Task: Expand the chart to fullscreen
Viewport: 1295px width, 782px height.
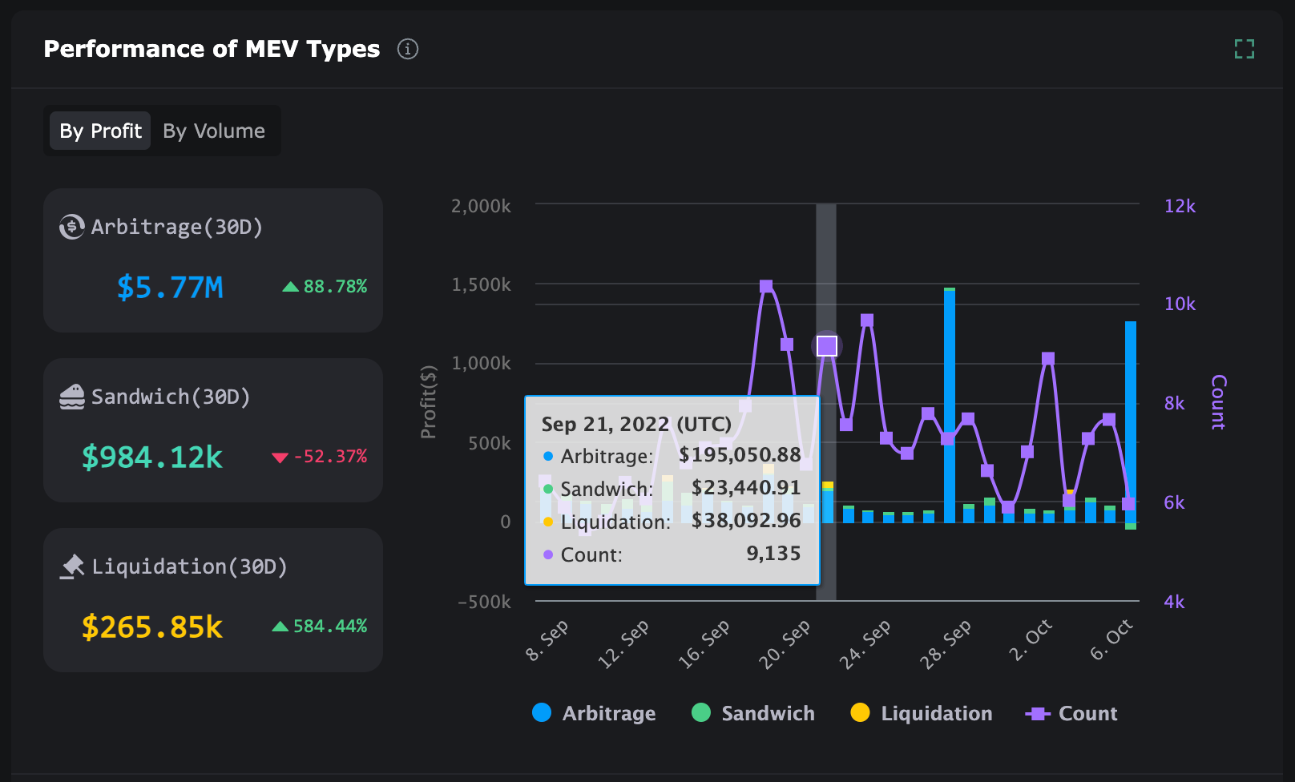Action: 1245,49
